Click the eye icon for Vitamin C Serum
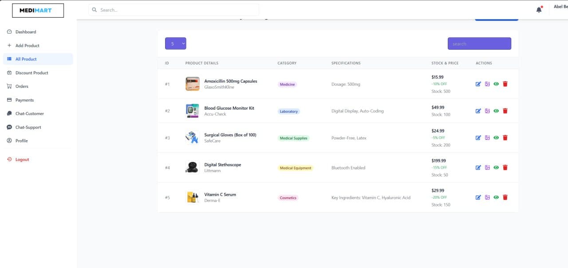Image resolution: width=568 pixels, height=268 pixels. coord(496,197)
